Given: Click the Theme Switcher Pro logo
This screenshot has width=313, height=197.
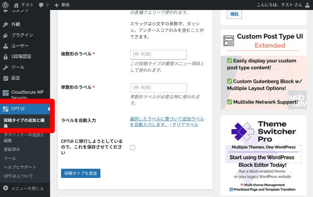Looking at the screenshot, I should (x=243, y=131).
